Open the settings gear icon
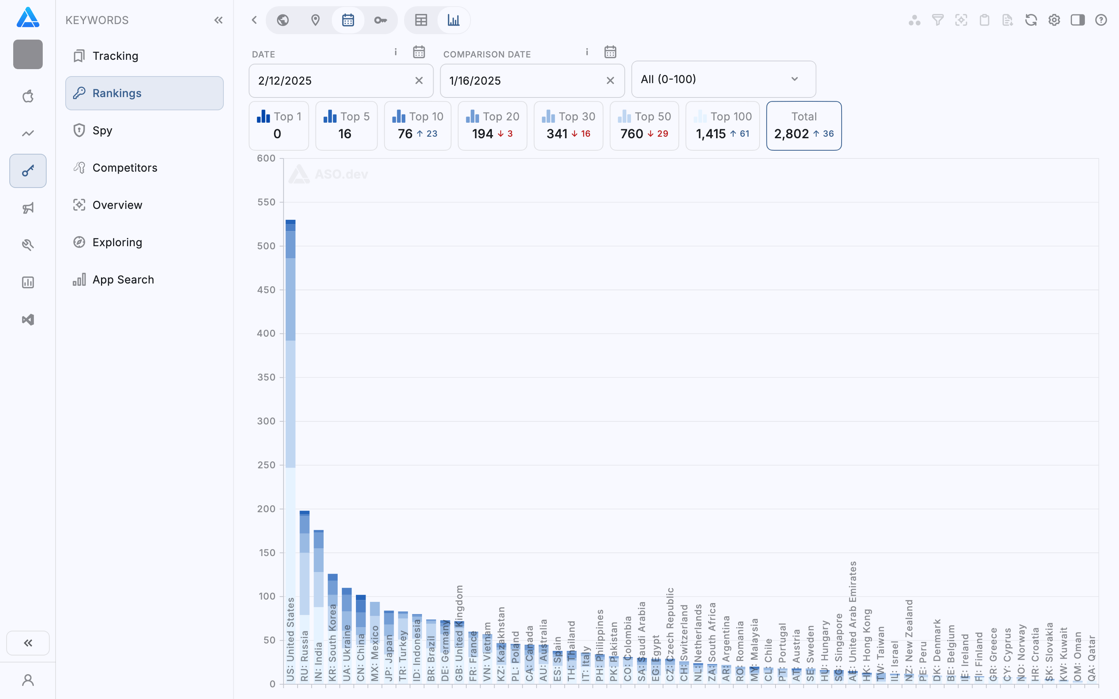 [x=1054, y=20]
